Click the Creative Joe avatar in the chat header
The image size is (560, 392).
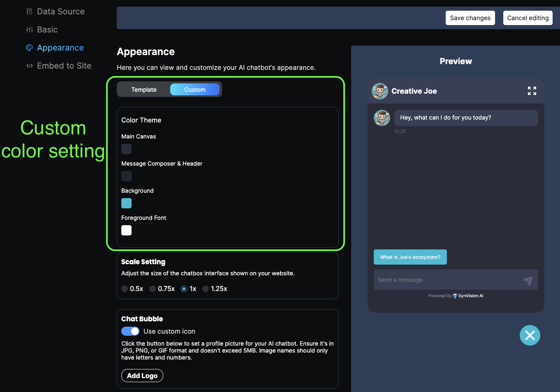pos(380,91)
